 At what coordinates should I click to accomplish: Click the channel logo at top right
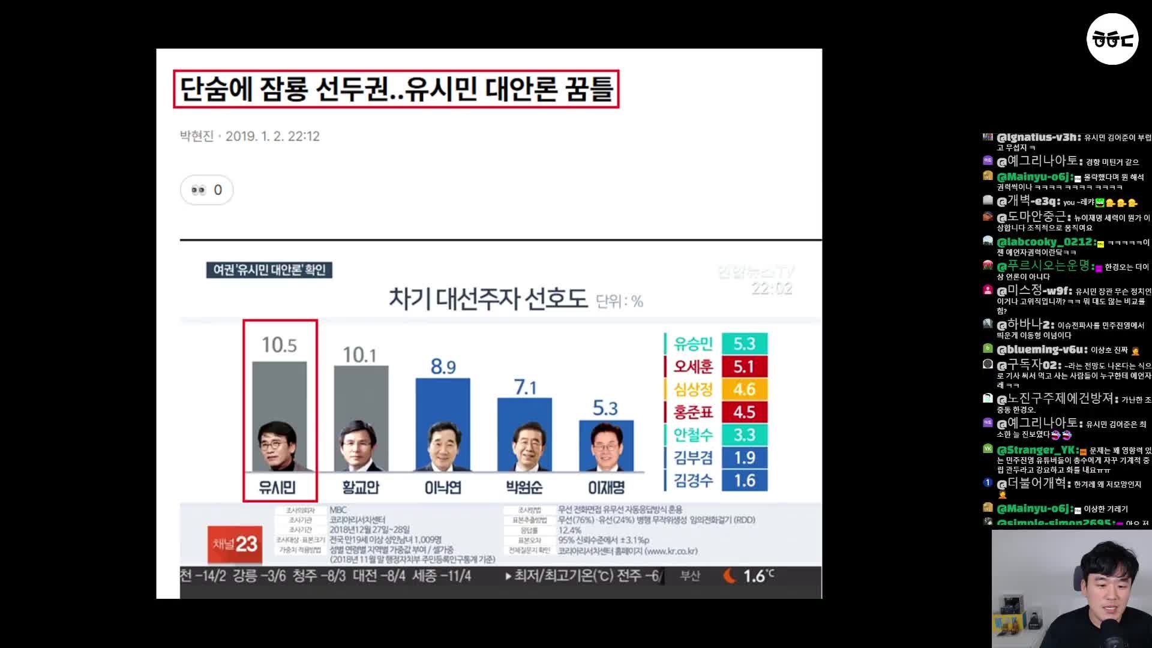tap(1112, 39)
